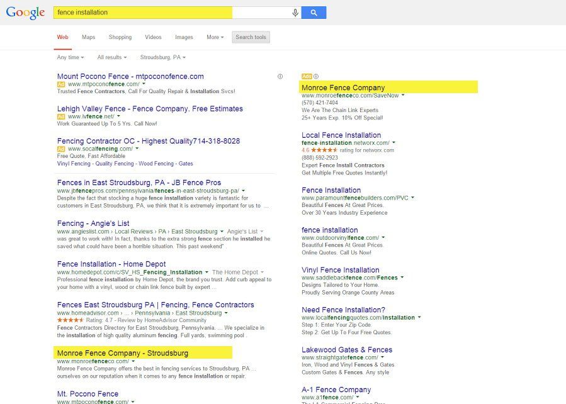Expand arrow next to paramountfencebuilders.com/PVC URL

point(412,198)
